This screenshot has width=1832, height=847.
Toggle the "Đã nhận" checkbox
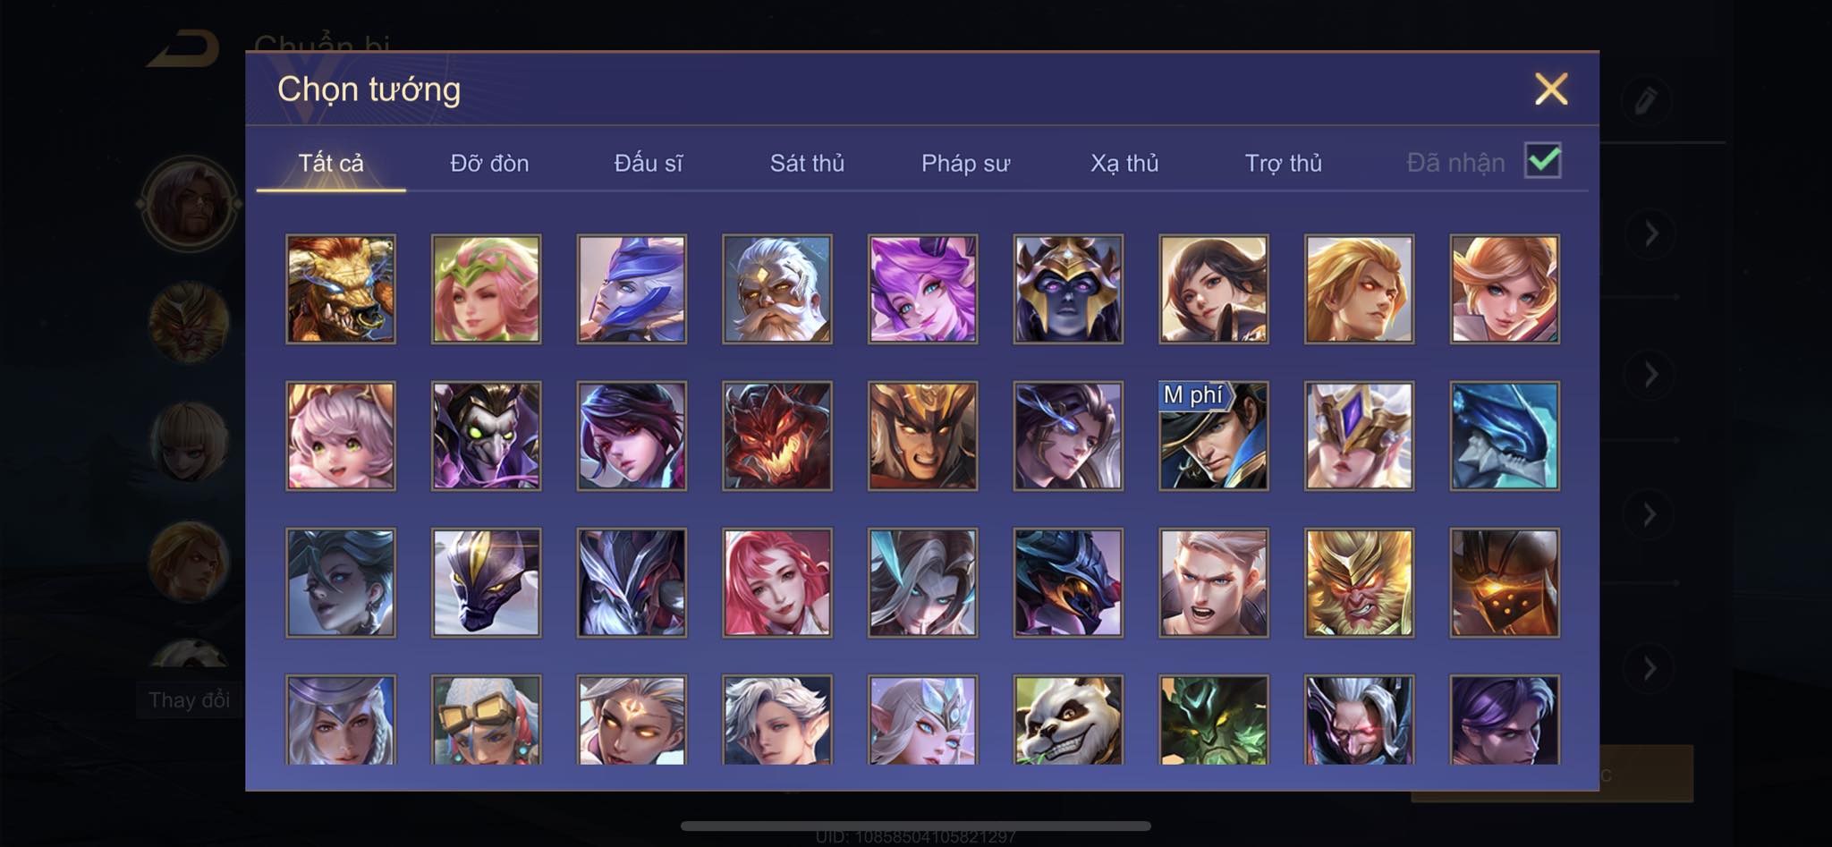tap(1542, 161)
